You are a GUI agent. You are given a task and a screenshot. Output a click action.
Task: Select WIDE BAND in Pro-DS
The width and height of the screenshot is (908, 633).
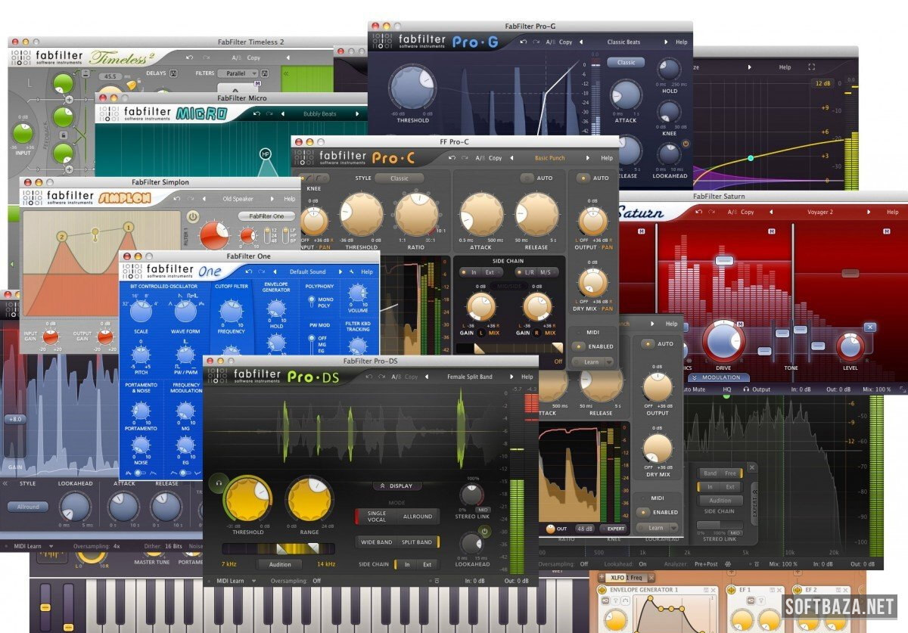(376, 542)
